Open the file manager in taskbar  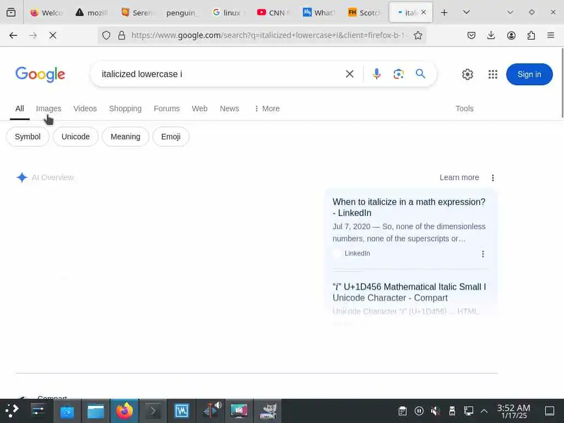96,411
